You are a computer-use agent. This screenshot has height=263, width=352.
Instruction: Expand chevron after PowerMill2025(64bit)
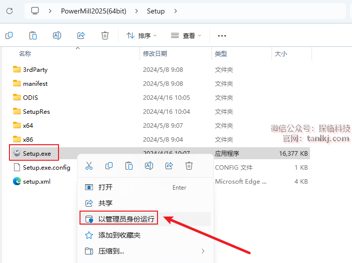[136, 11]
